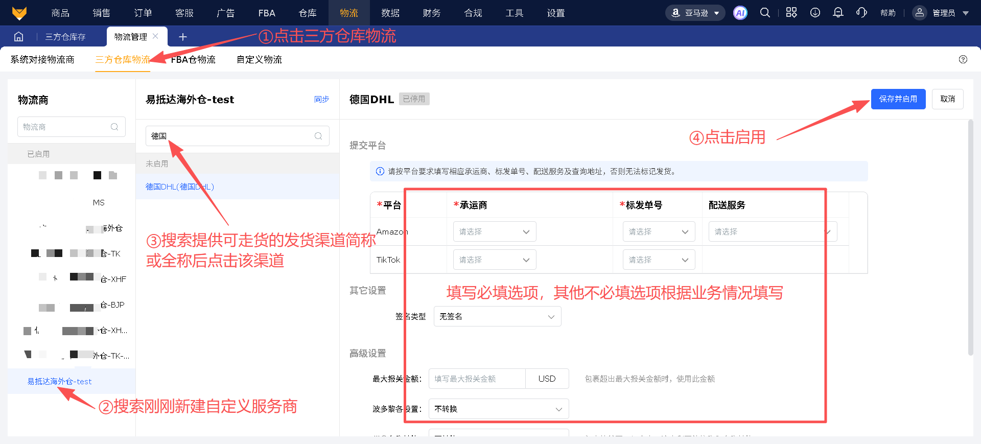The height and width of the screenshot is (444, 981).
Task: Open the 销售 menu
Action: tap(101, 13)
